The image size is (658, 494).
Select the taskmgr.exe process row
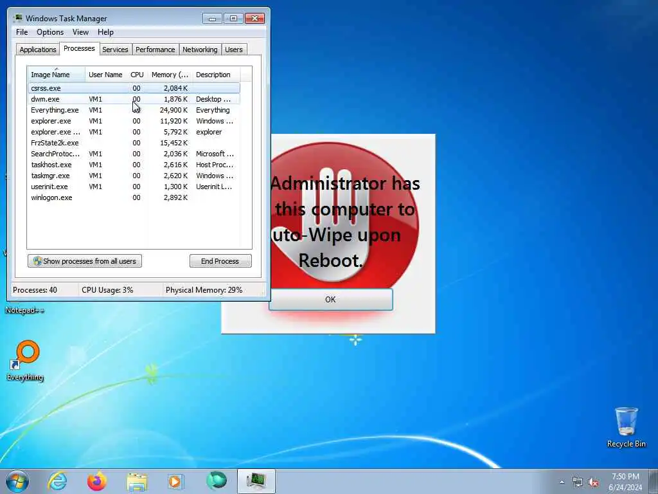coord(134,176)
